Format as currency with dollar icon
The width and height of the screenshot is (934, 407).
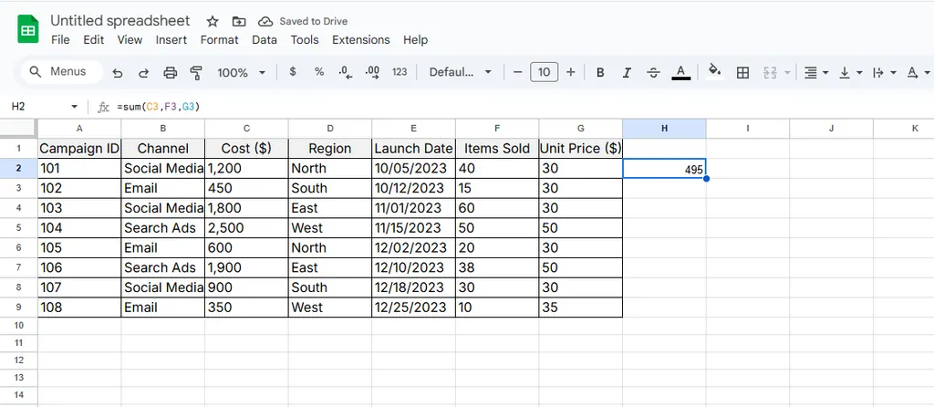(292, 72)
